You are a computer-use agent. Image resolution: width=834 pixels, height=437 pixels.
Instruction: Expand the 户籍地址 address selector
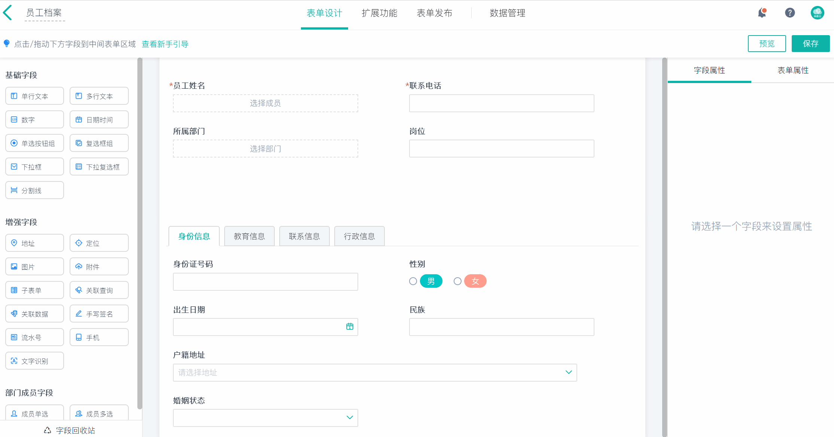click(x=568, y=372)
